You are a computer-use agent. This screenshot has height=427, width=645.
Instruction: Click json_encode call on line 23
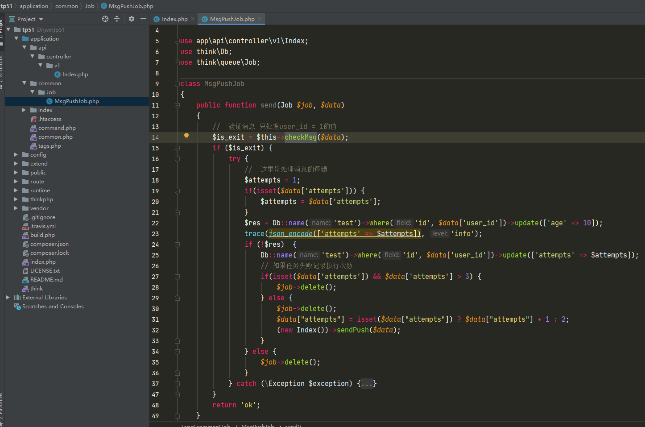coord(290,233)
